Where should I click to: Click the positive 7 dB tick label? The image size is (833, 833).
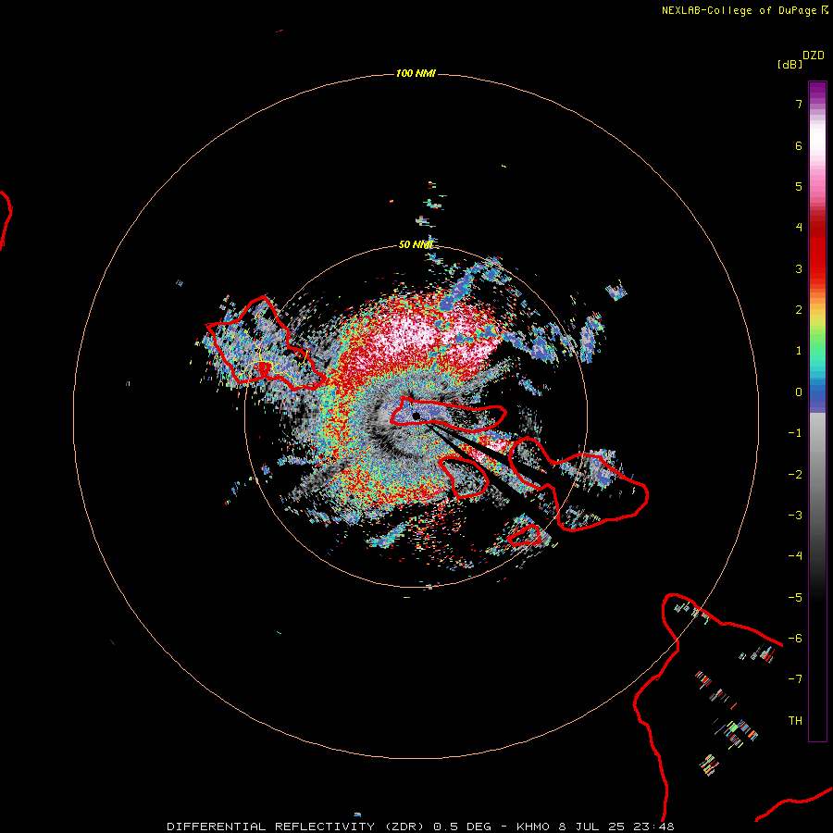coord(799,104)
